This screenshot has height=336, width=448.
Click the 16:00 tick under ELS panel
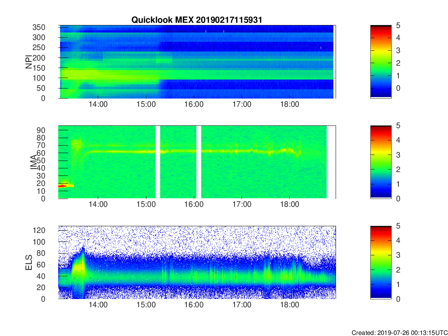(x=194, y=305)
